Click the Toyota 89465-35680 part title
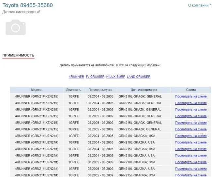The height and width of the screenshot is (179, 212). 27,6
